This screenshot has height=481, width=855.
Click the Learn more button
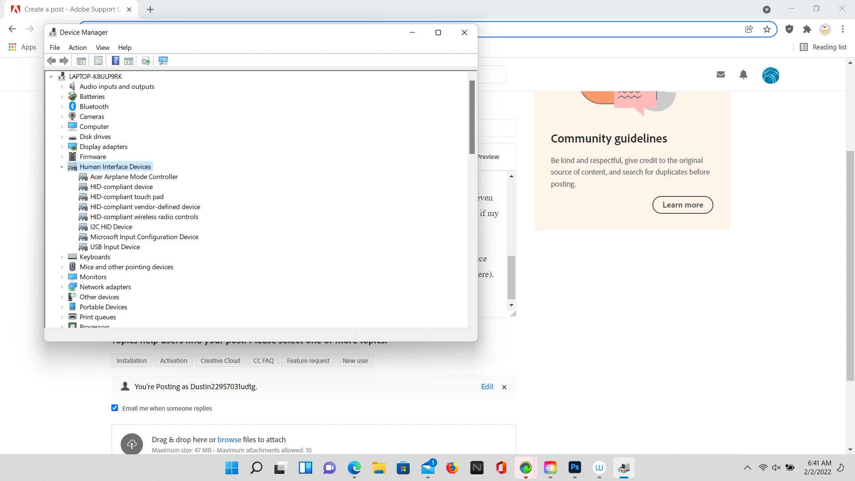pyautogui.click(x=682, y=205)
